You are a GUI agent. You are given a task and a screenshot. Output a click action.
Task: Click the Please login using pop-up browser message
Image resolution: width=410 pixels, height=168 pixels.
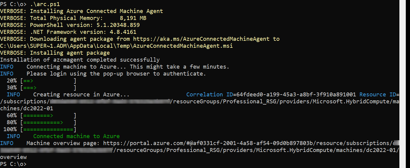116,74
